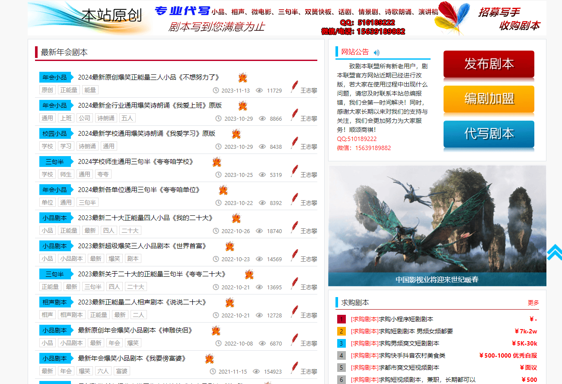Viewport: 562px width, 384px height.
Task: Open 更多 link in 求购剧本 section
Action: pyautogui.click(x=533, y=303)
